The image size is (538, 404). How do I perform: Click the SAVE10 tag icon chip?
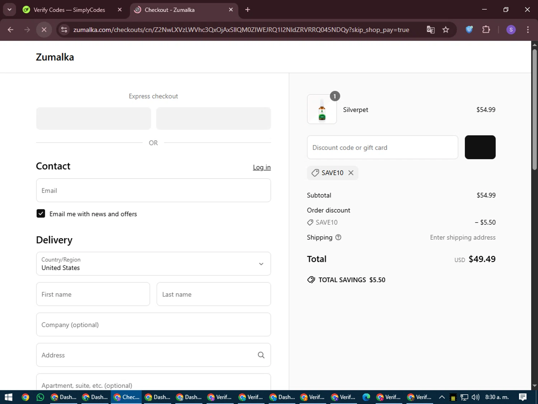tap(315, 173)
